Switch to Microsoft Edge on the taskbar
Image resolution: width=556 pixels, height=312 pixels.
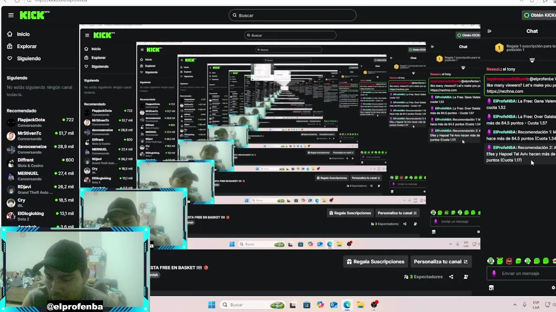[347, 305]
